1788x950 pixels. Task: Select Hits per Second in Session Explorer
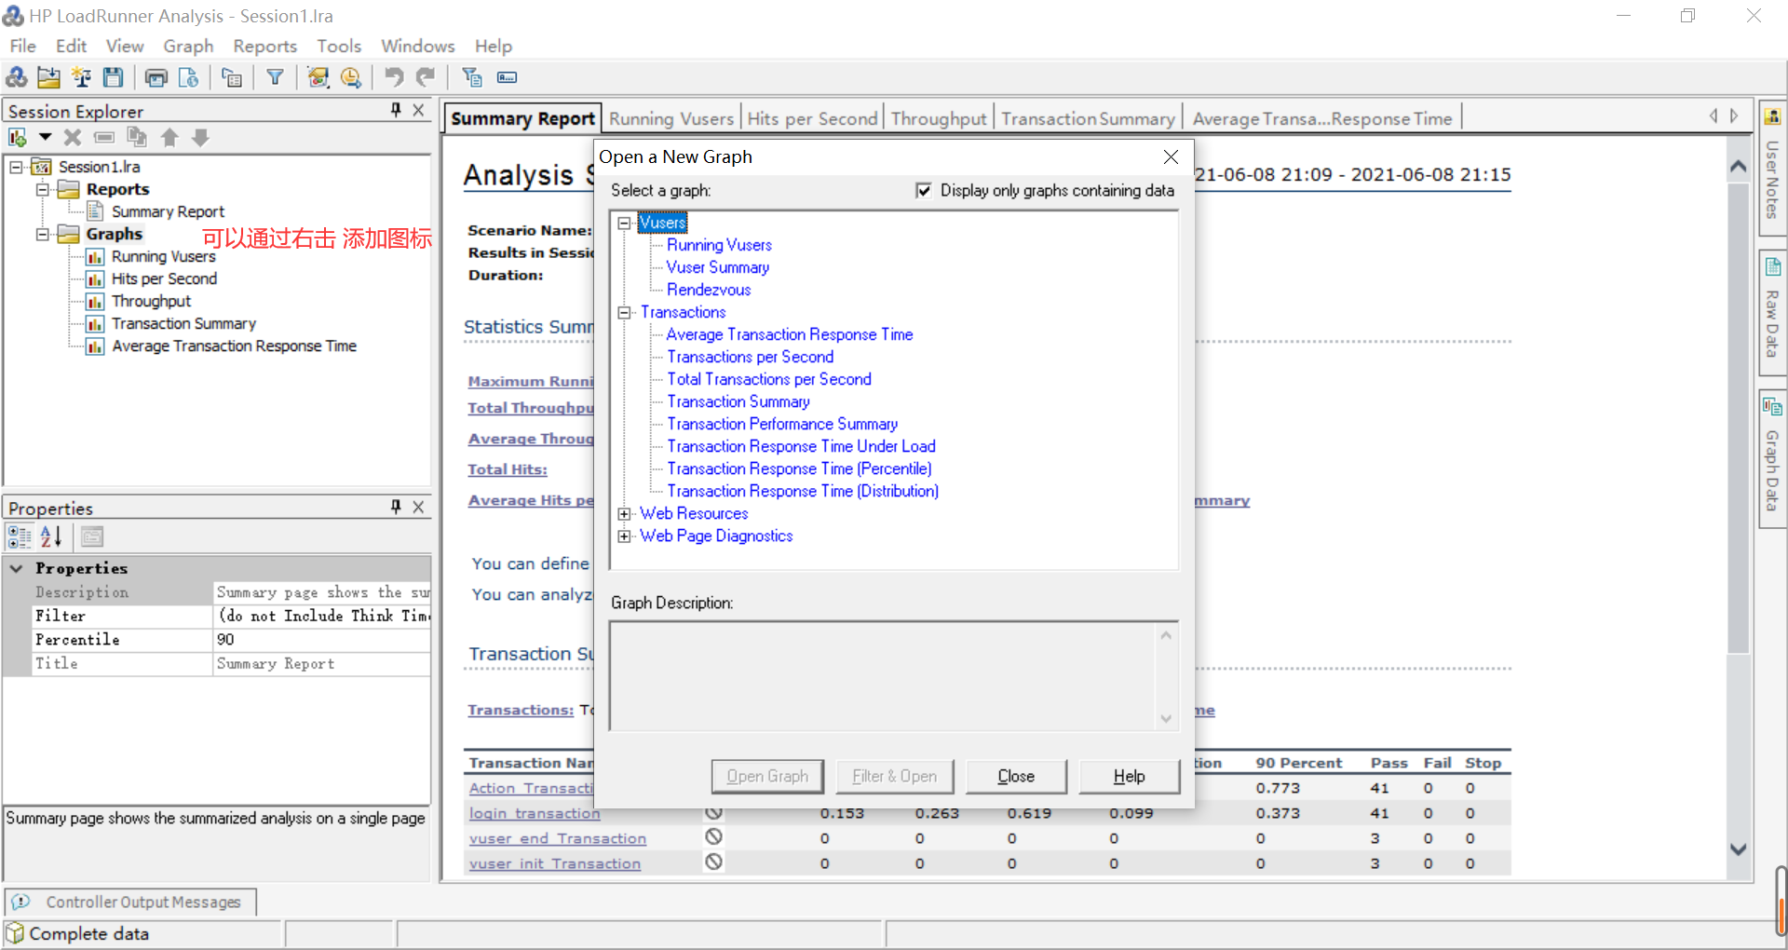coord(164,278)
